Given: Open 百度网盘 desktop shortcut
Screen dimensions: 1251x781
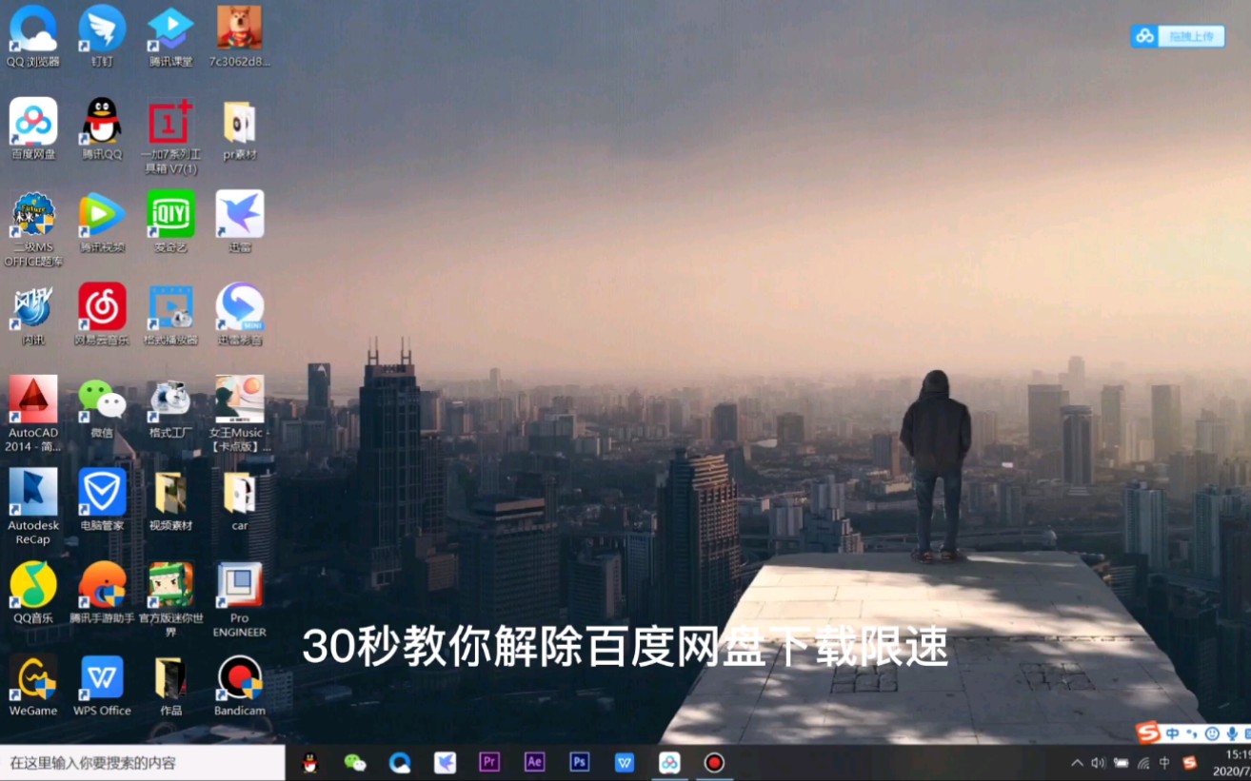Looking at the screenshot, I should tap(33, 128).
